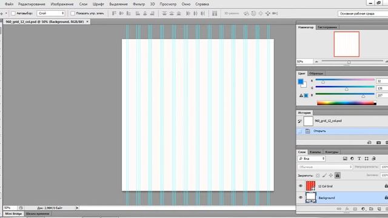The height and width of the screenshot is (218, 388).
Task: Create a new layer from Layers panel
Action: click(379, 209)
